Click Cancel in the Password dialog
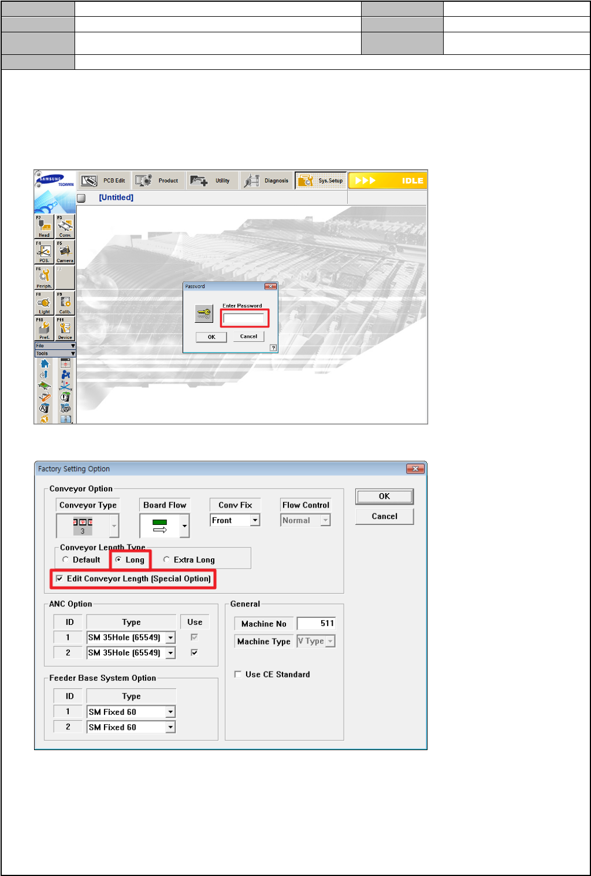Image resolution: width=591 pixels, height=876 pixels. pos(249,336)
